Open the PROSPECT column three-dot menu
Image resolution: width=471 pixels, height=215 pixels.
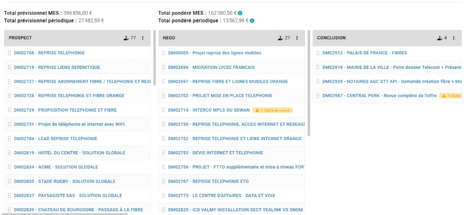click(143, 38)
